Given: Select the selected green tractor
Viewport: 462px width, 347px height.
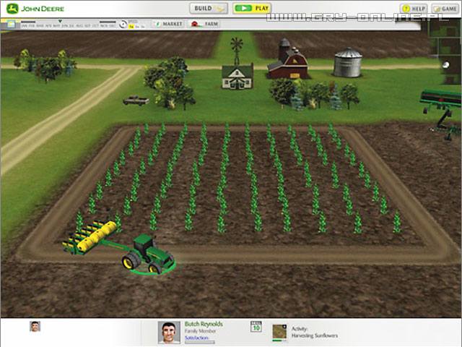Looking at the screenshot, I should coord(149,254).
